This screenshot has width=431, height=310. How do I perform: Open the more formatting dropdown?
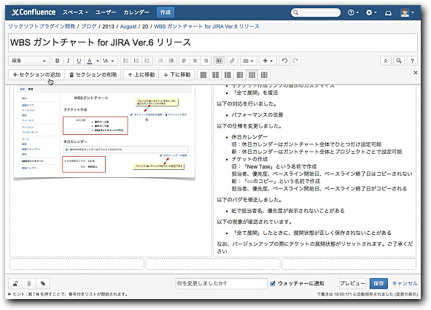pyautogui.click(x=109, y=61)
